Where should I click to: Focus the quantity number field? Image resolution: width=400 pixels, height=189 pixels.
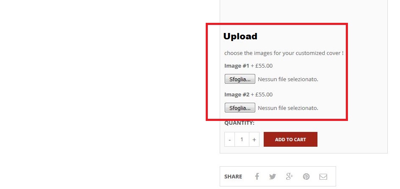[242, 140]
